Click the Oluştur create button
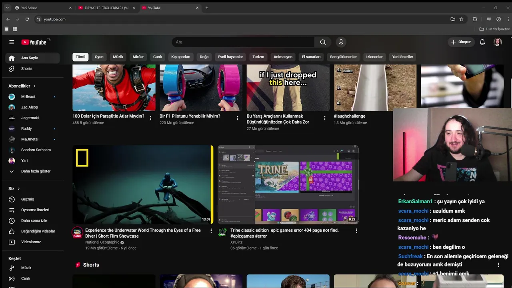Image resolution: width=512 pixels, height=288 pixels. [x=461, y=42]
